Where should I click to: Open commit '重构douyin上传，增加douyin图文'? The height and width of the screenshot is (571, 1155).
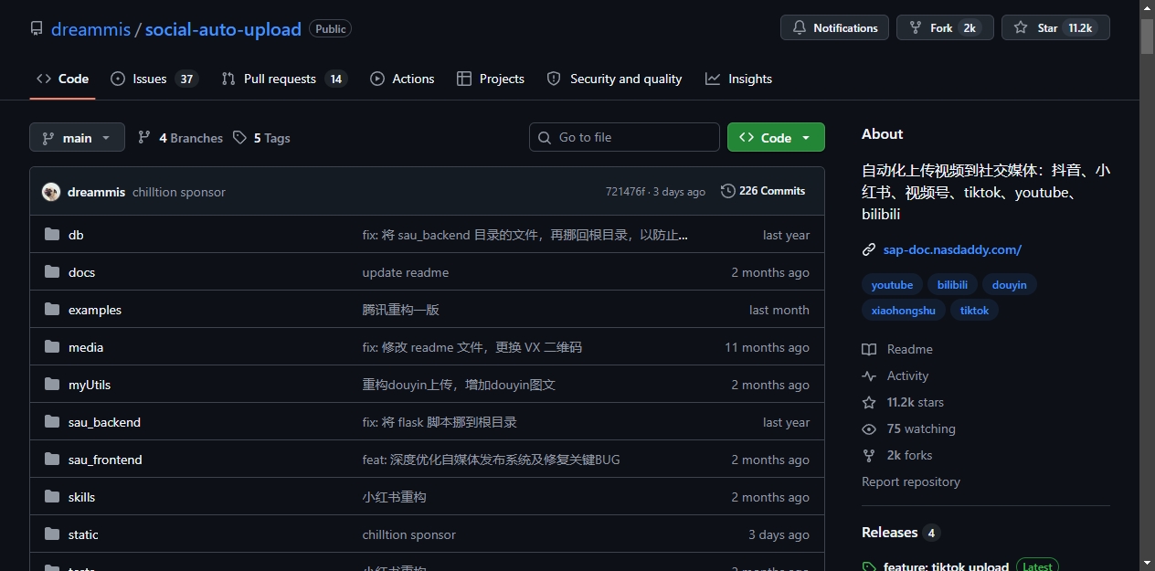(459, 385)
